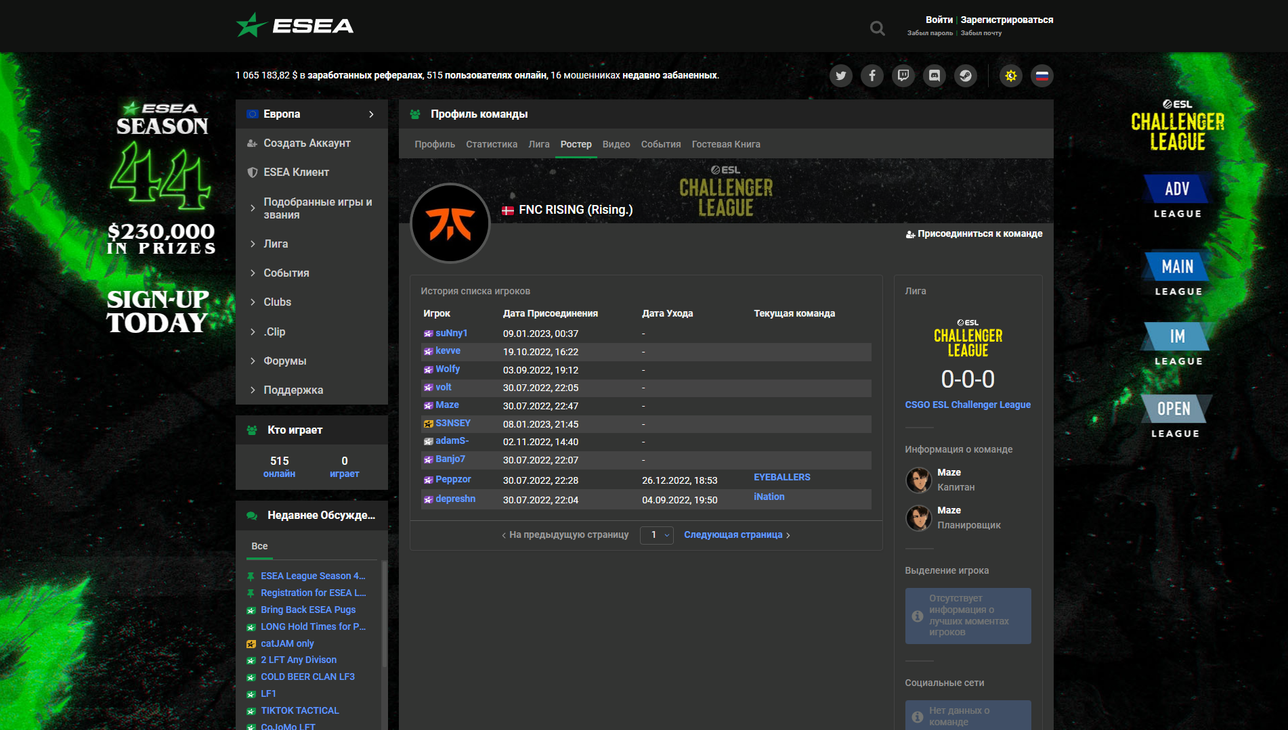Click the Create Account user icon
The height and width of the screenshot is (730, 1288).
pyautogui.click(x=253, y=143)
